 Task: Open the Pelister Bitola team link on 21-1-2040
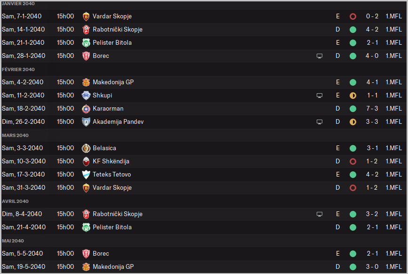coord(112,42)
